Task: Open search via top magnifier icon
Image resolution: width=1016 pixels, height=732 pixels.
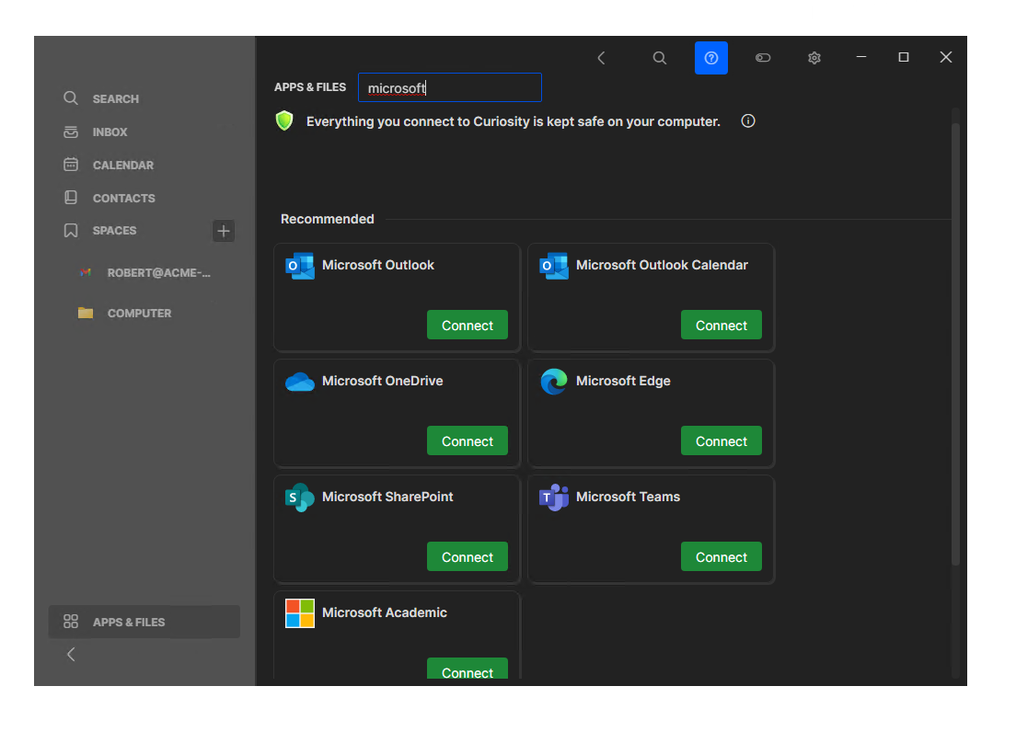Action: point(659,58)
